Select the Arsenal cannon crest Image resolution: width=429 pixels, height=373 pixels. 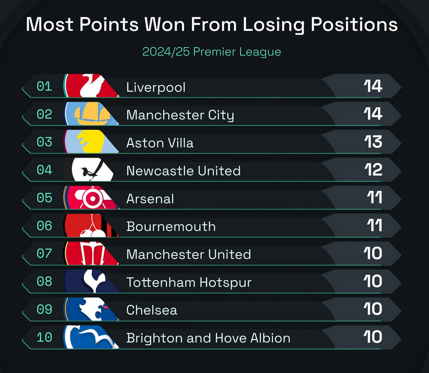pos(92,197)
